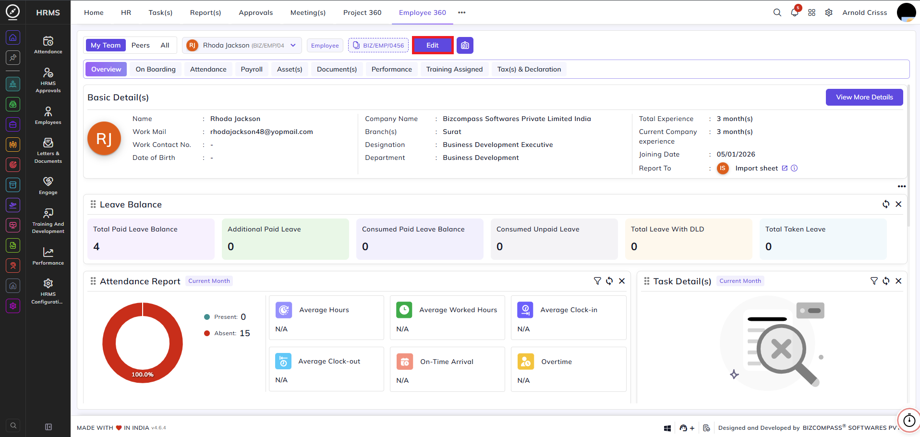The image size is (920, 437).
Task: Click the Edit button
Action: [x=433, y=45]
